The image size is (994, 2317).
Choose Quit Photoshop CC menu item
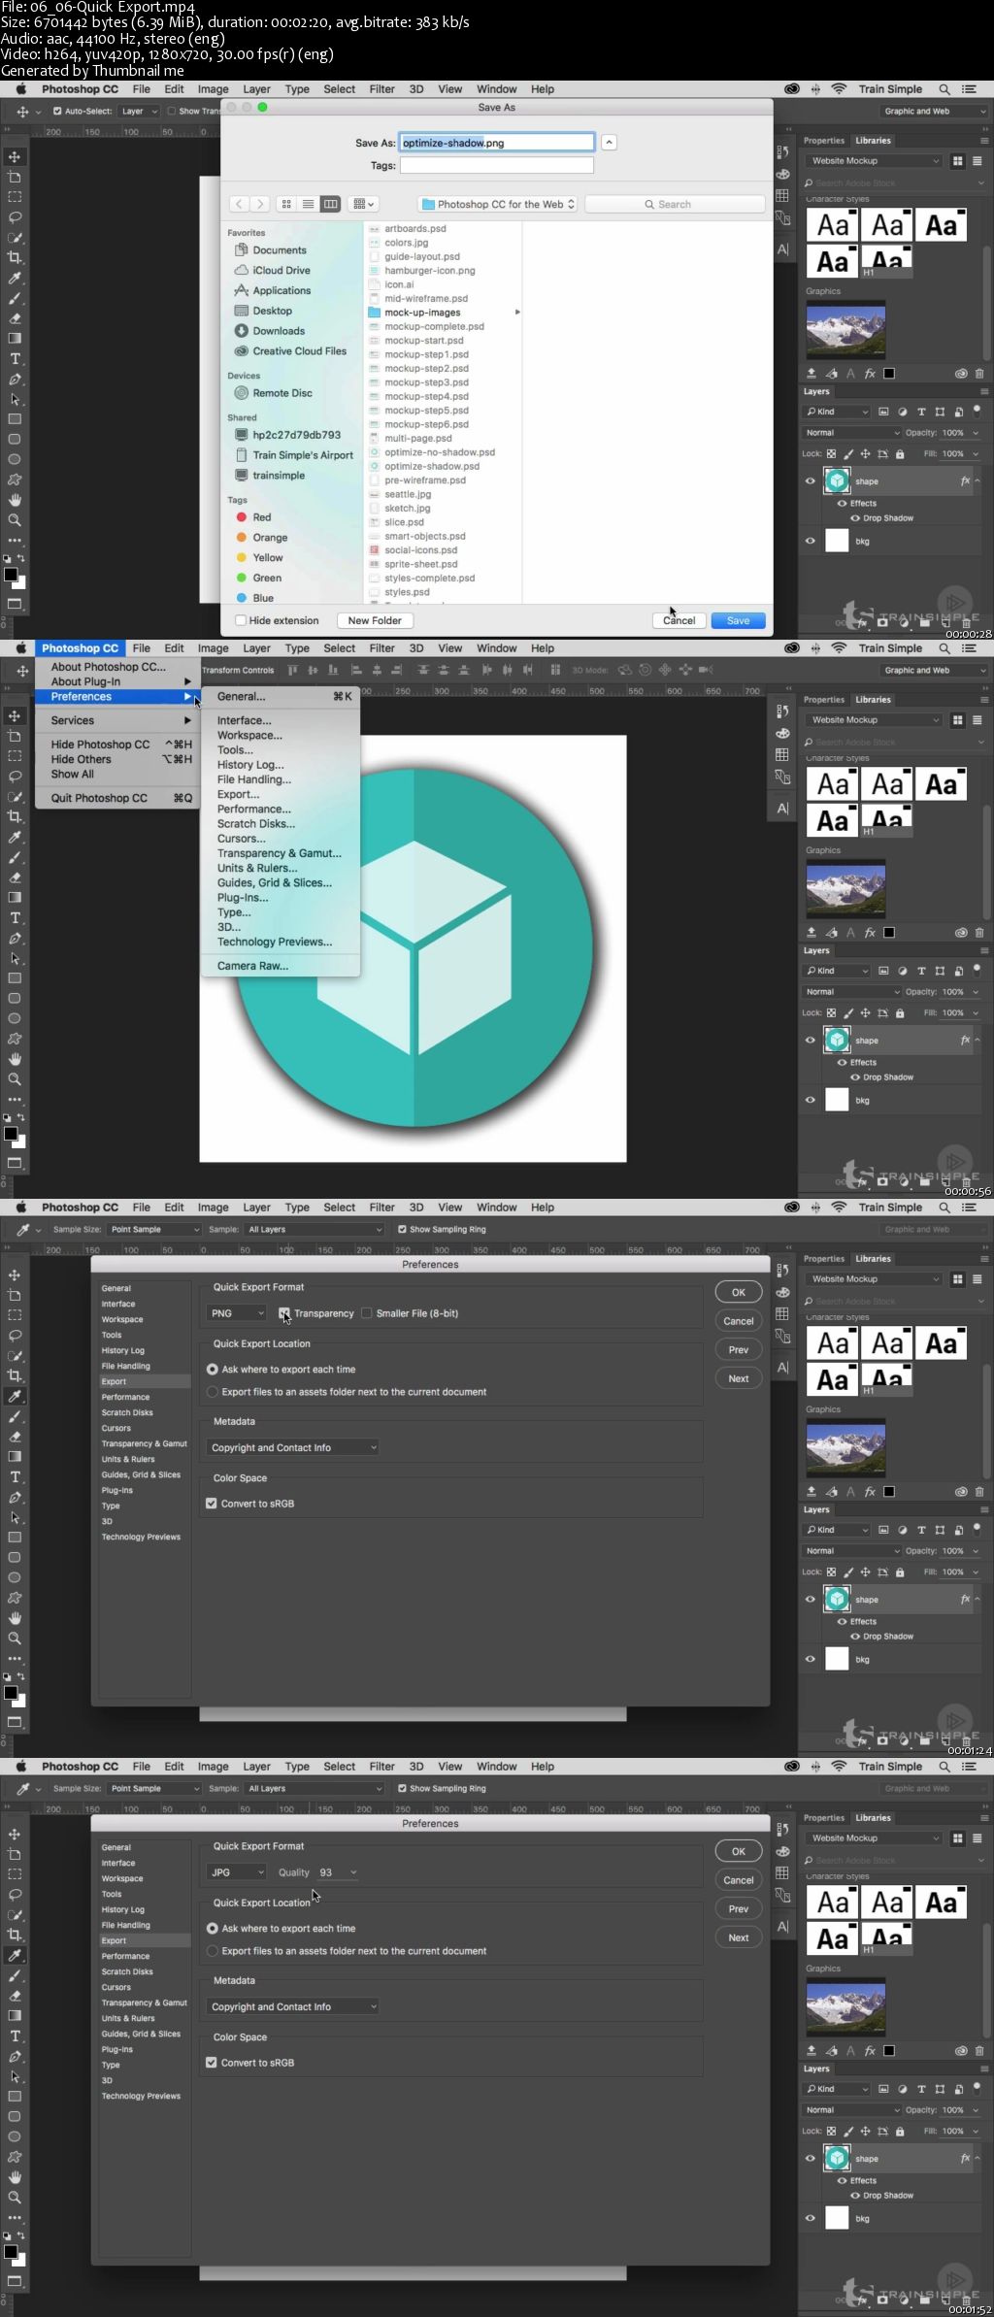99,798
